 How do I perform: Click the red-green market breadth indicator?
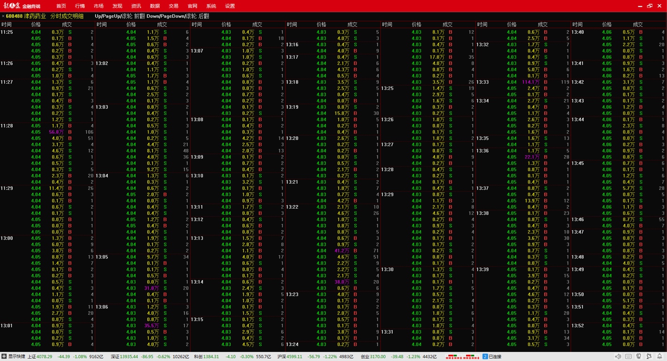click(461, 357)
